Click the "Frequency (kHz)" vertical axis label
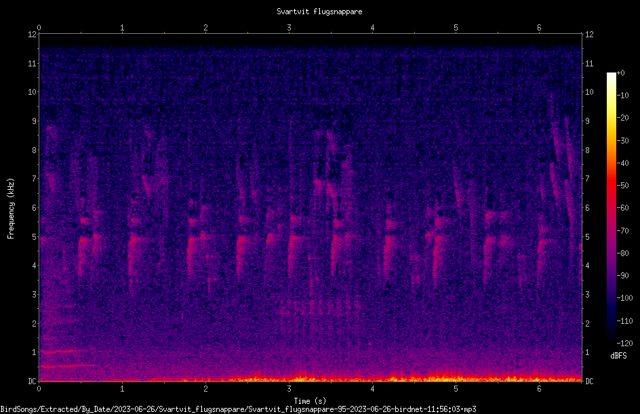The width and height of the screenshot is (640, 414). pyautogui.click(x=11, y=209)
